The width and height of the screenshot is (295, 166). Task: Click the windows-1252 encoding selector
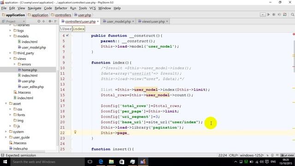pyautogui.click(x=252, y=155)
